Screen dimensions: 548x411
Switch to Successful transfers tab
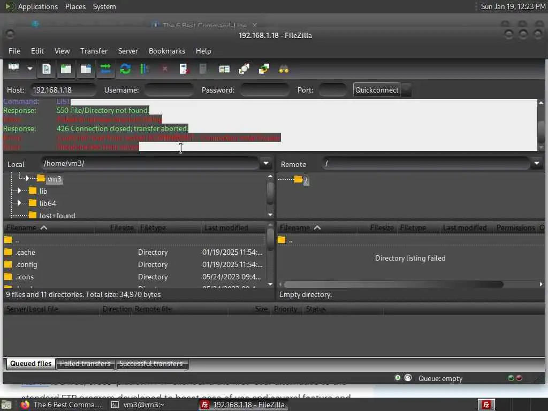pos(151,364)
